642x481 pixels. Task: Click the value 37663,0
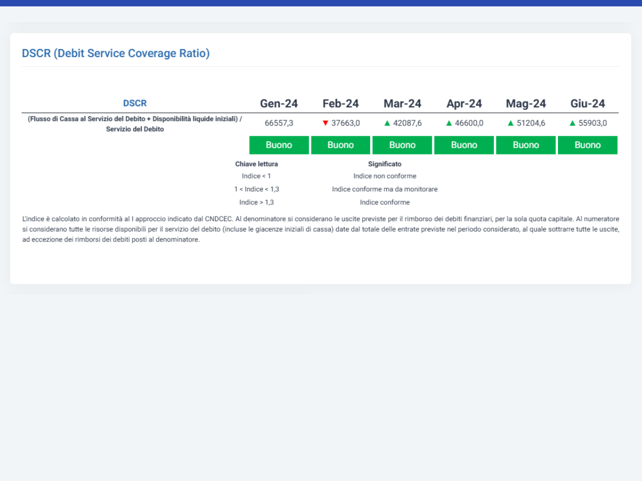[346, 123]
